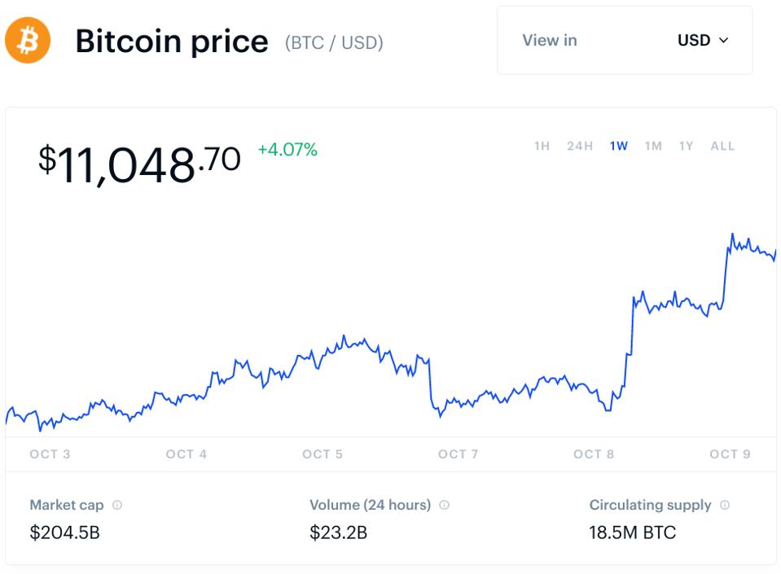Expand the chevron next to USD
The height and width of the screenshot is (574, 781).
coord(724,41)
